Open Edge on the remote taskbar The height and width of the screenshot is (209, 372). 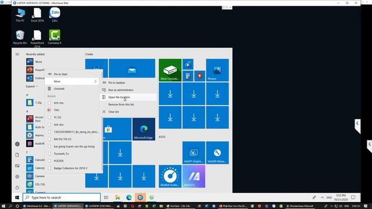point(129,197)
